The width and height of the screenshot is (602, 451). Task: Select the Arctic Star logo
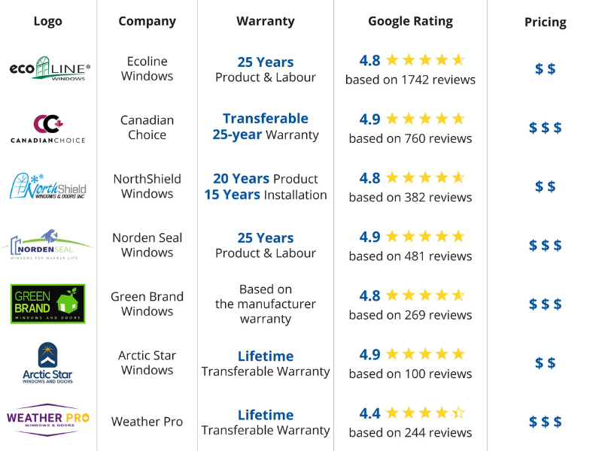point(48,362)
